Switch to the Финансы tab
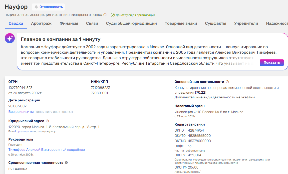This screenshot has height=174, width=288. point(69,23)
